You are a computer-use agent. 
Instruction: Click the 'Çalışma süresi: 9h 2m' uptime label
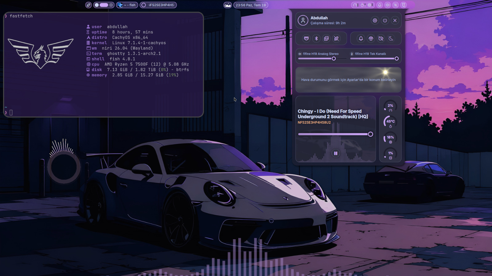(328, 23)
